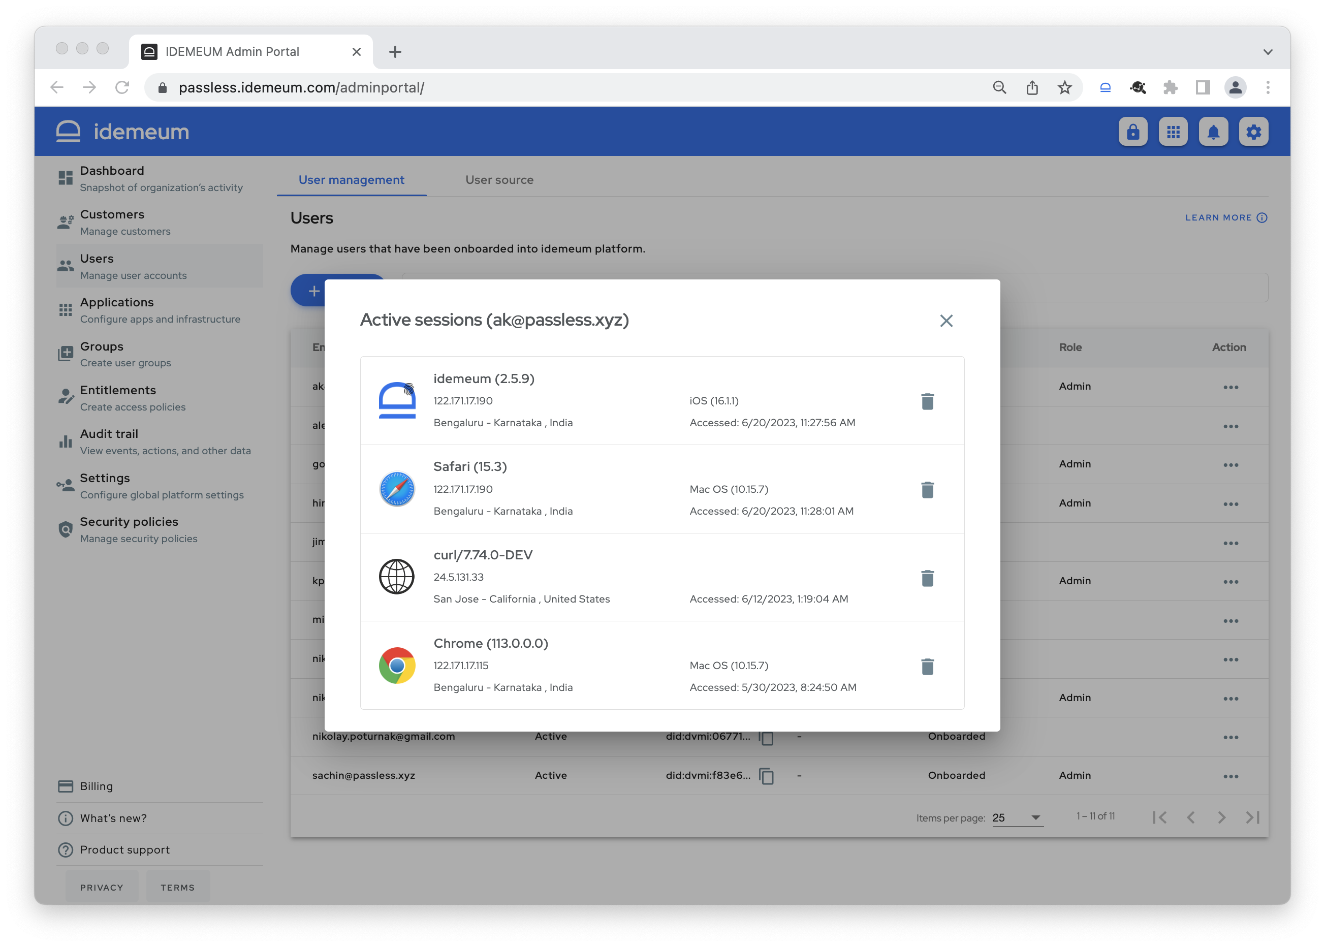
Task: Open the browser zoom control icon
Action: point(999,87)
